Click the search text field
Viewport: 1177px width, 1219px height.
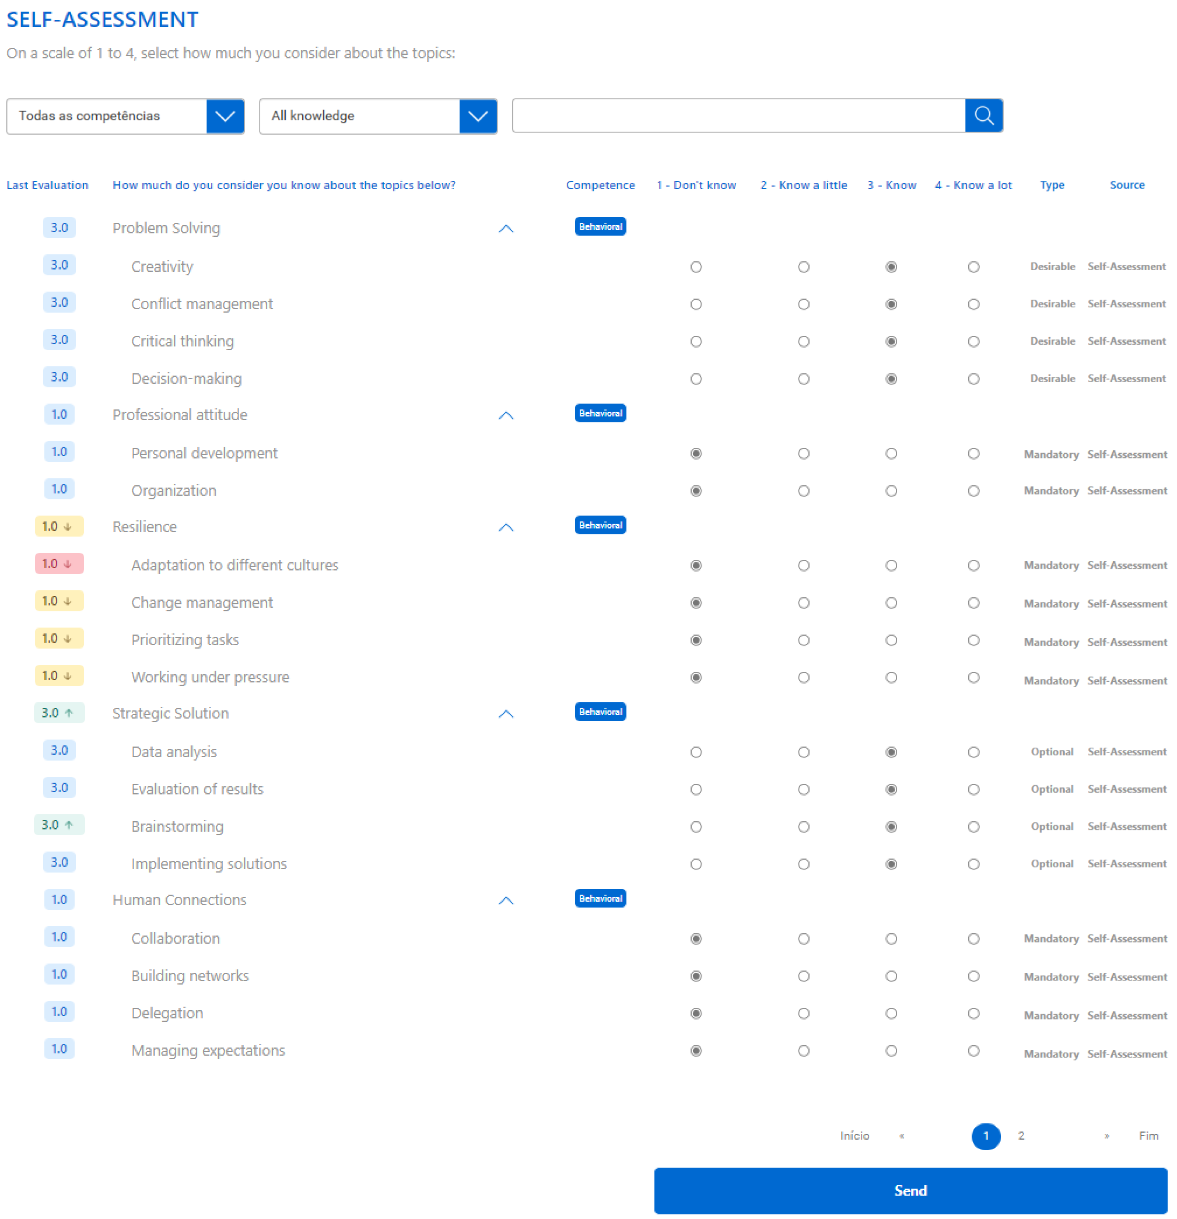pos(738,115)
